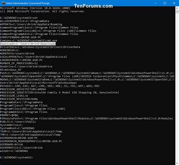Click the CommonProgramW6432 line
This screenshot has width=179, height=165.
39,34
